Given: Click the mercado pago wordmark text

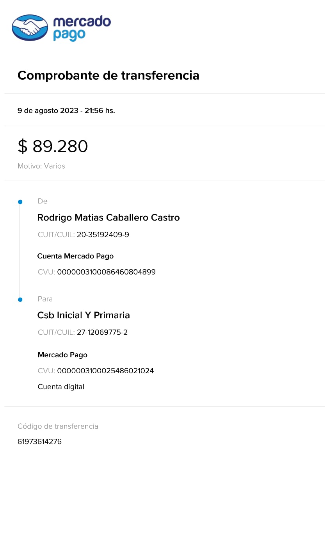Looking at the screenshot, I should click(82, 28).
